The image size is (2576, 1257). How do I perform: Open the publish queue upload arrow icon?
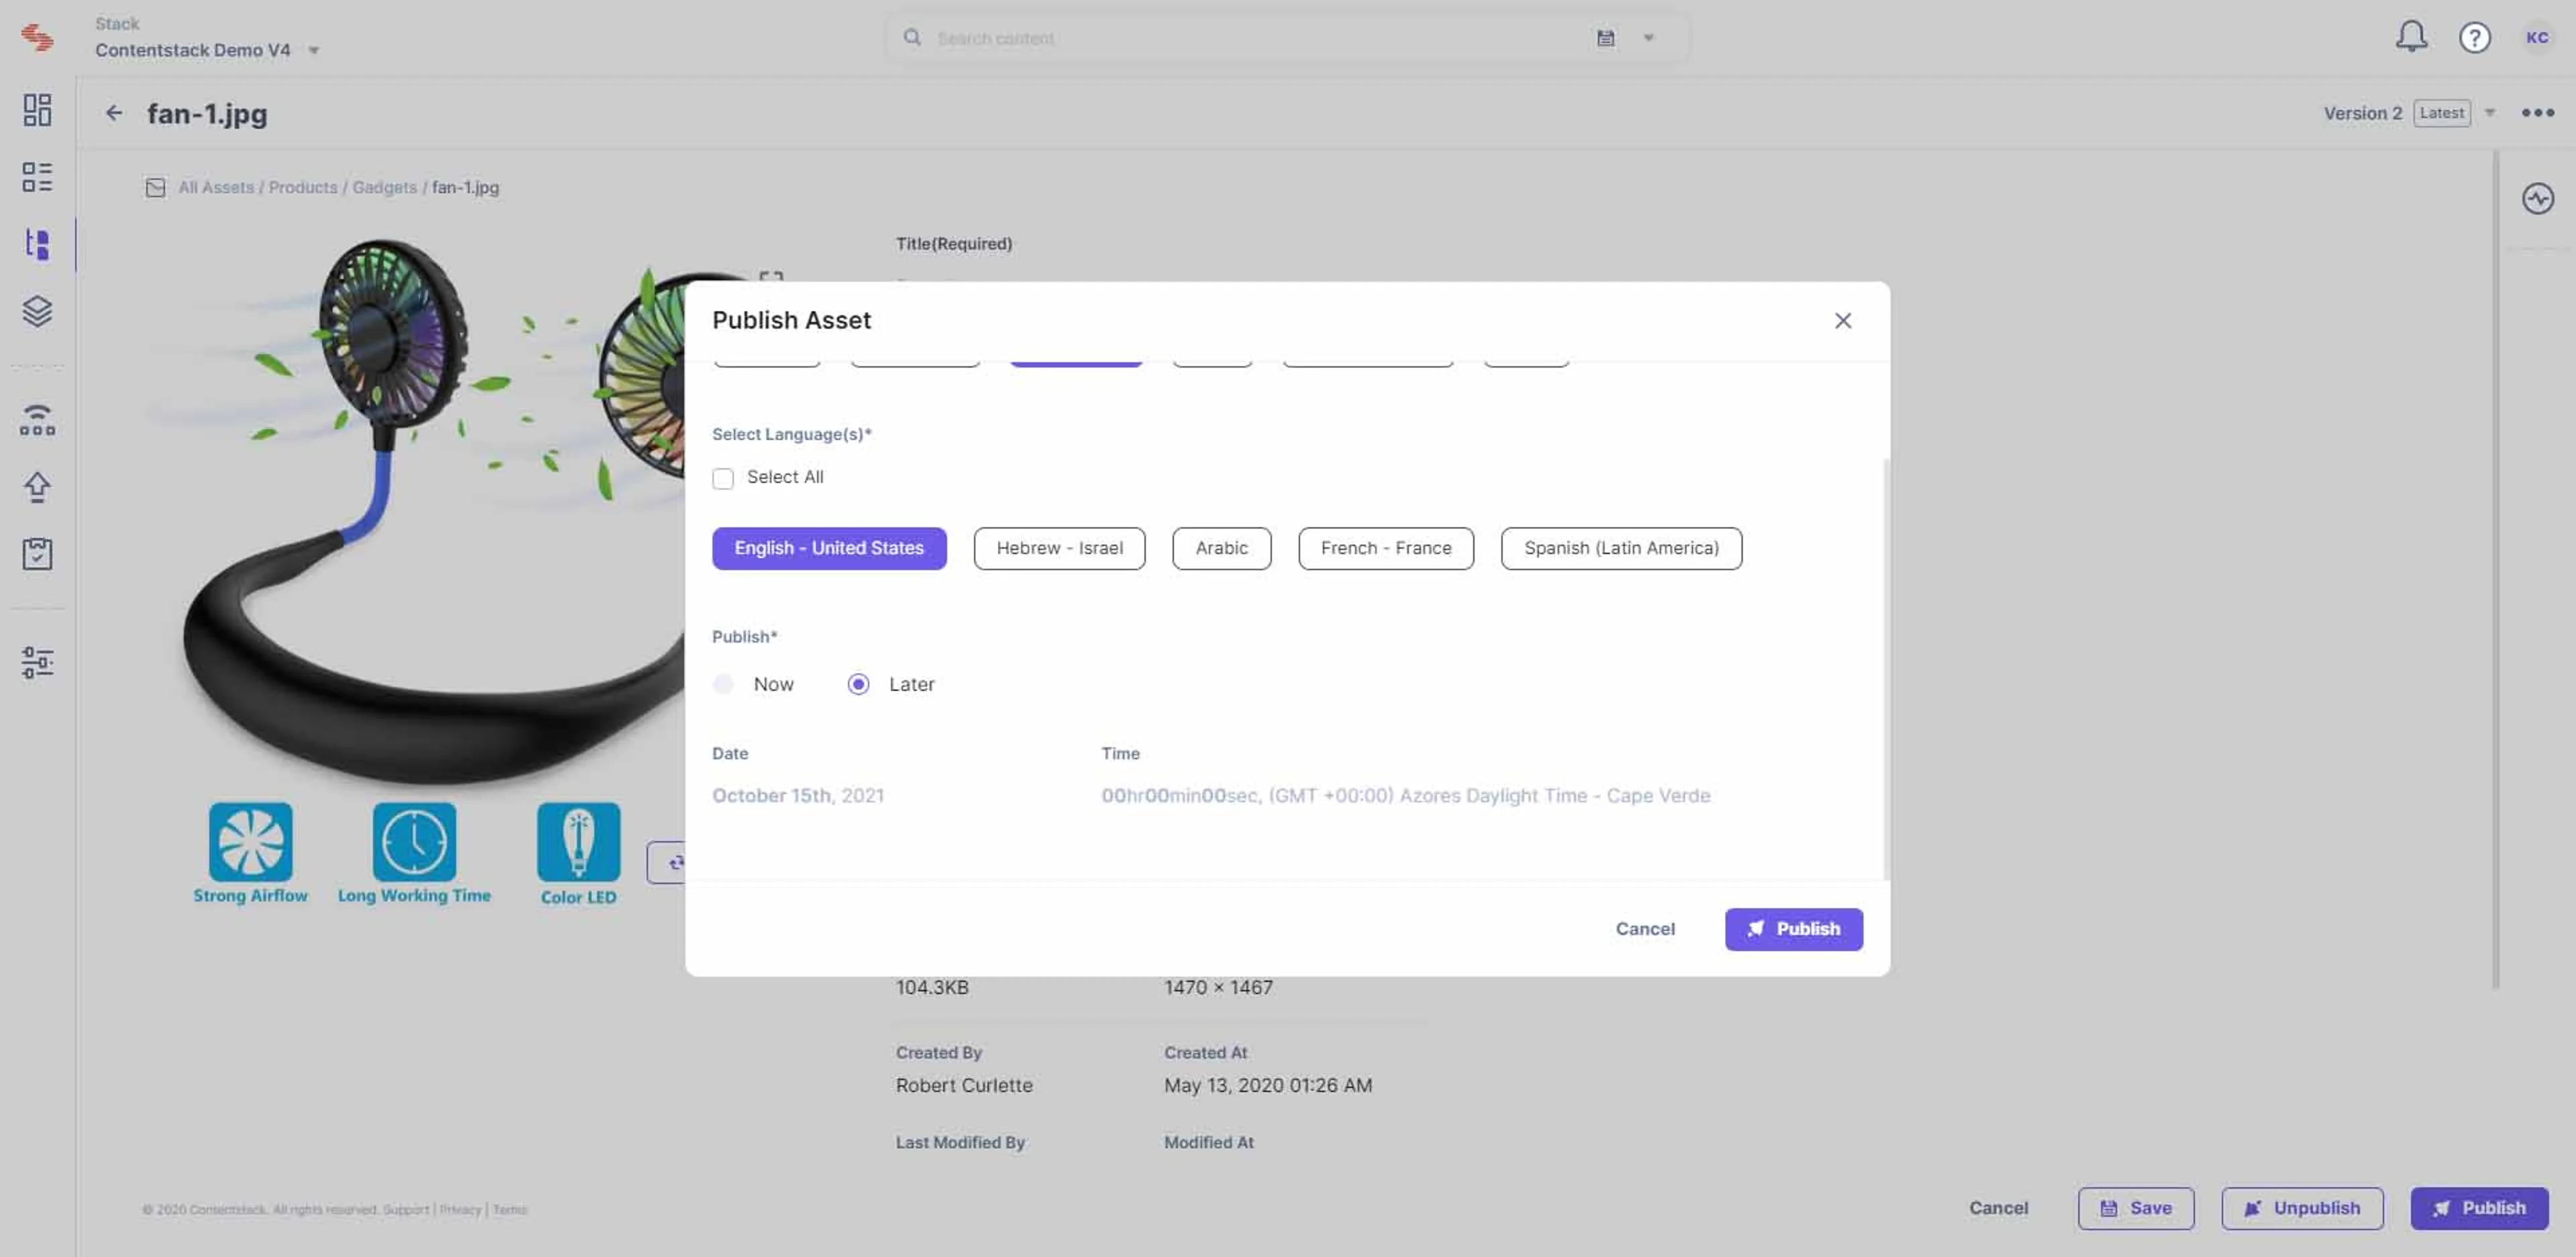(37, 487)
